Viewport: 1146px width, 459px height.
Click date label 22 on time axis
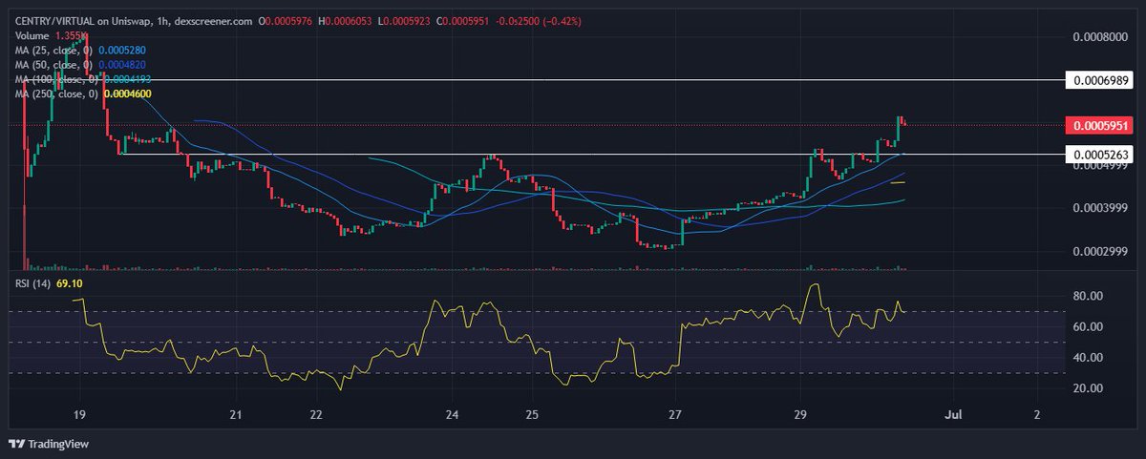pyautogui.click(x=317, y=415)
